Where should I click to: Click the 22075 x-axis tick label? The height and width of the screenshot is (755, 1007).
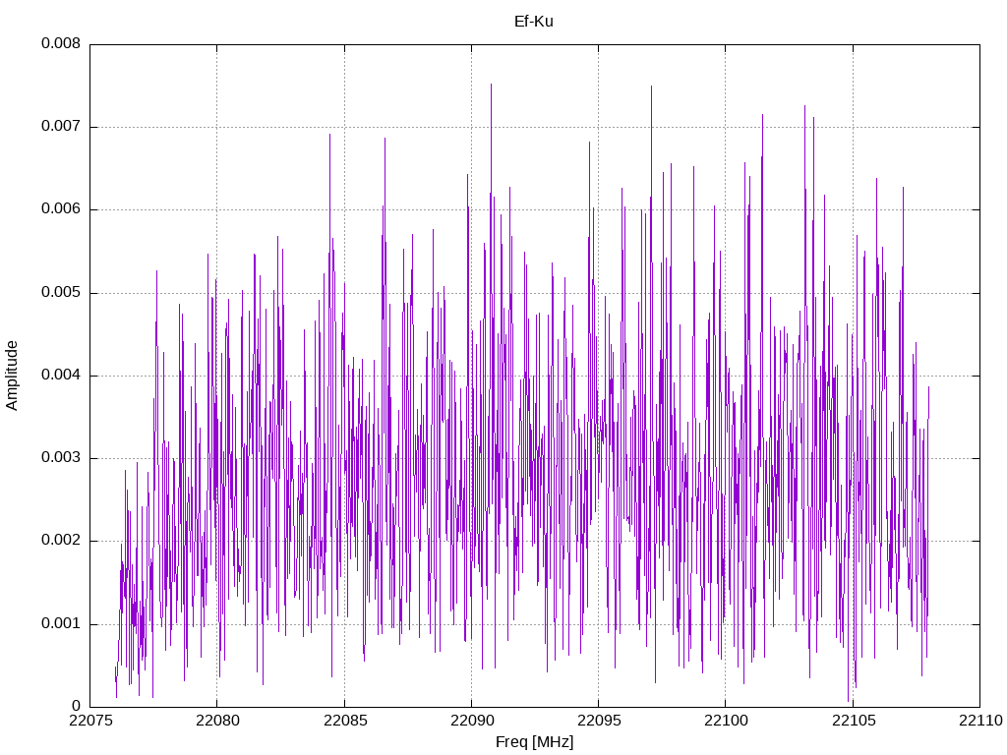[x=89, y=721]
